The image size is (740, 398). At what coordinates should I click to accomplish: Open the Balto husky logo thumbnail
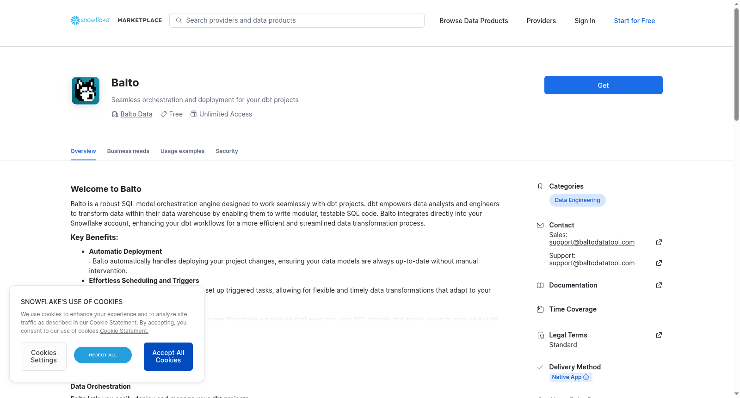(86, 91)
